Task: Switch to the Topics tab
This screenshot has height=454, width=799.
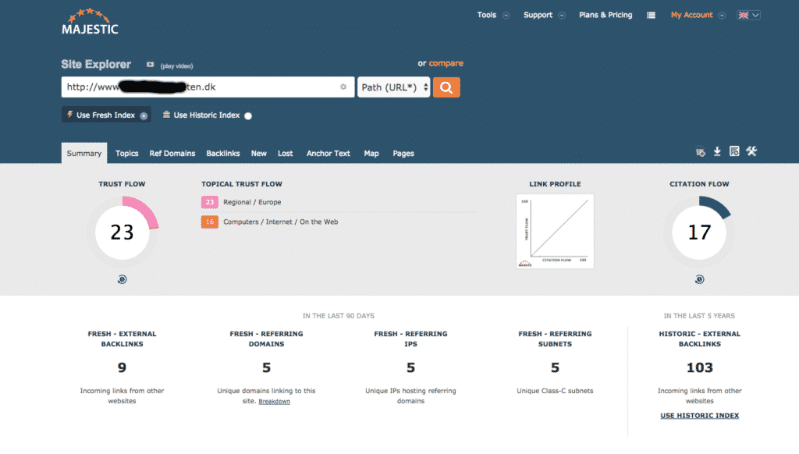Action: (x=127, y=154)
